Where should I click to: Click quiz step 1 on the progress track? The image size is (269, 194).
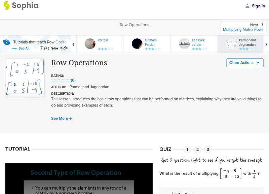pos(187,149)
